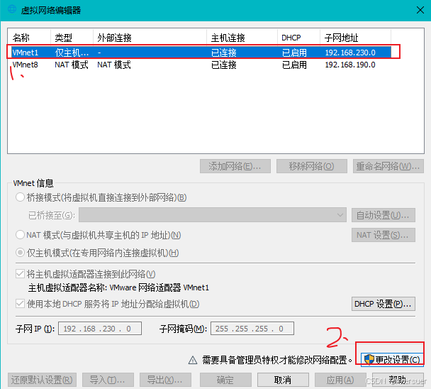This screenshot has width=431, height=389.
Task: Click the shield icon on 更改设置 button
Action: [x=369, y=360]
